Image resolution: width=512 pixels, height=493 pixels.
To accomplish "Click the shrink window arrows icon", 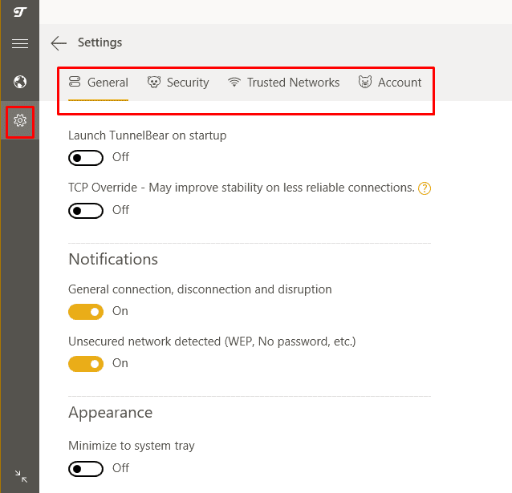I will (x=21, y=476).
